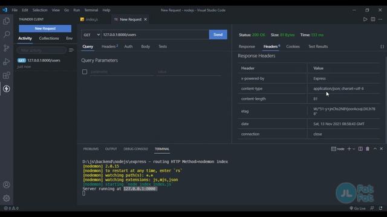The height and width of the screenshot is (217, 387).
Task: Switch to the Auth tab
Action: click(128, 46)
